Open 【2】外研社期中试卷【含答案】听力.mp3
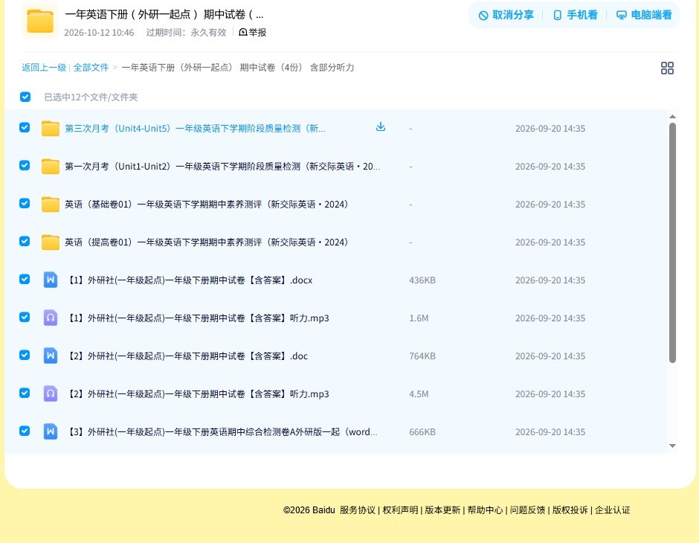The height and width of the screenshot is (543, 699). tap(198, 393)
